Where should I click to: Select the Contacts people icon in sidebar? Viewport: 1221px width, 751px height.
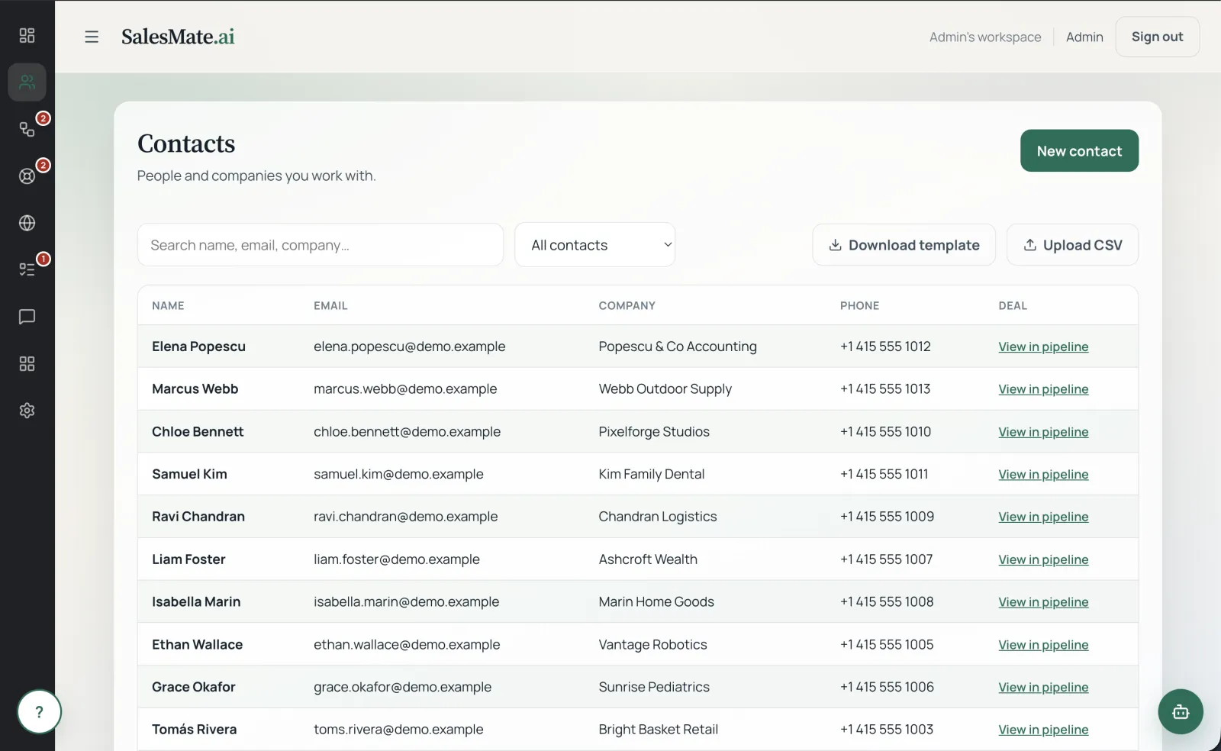coord(27,82)
